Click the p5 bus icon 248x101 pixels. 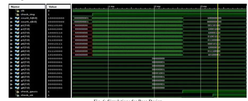[x=17, y=40]
